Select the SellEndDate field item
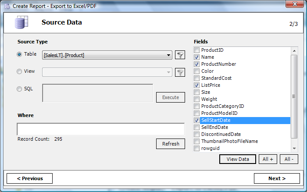Image resolution: width=307 pixels, height=192 pixels. pyautogui.click(x=214, y=127)
